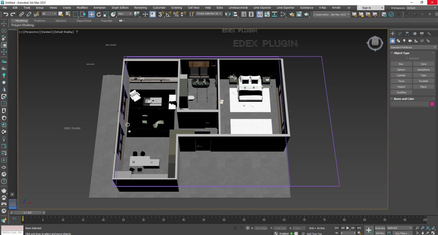The image size is (438, 235).
Task: Open the Edex menu
Action: 220,8
